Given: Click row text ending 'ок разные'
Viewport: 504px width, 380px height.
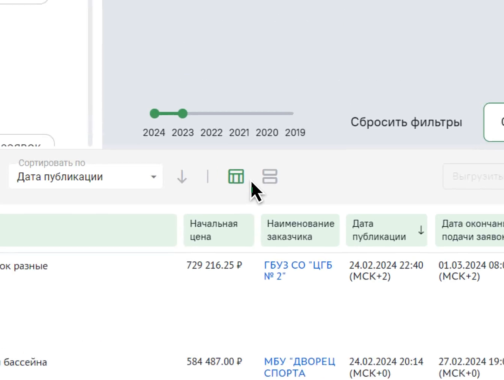Looking at the screenshot, I should pyautogui.click(x=24, y=266).
